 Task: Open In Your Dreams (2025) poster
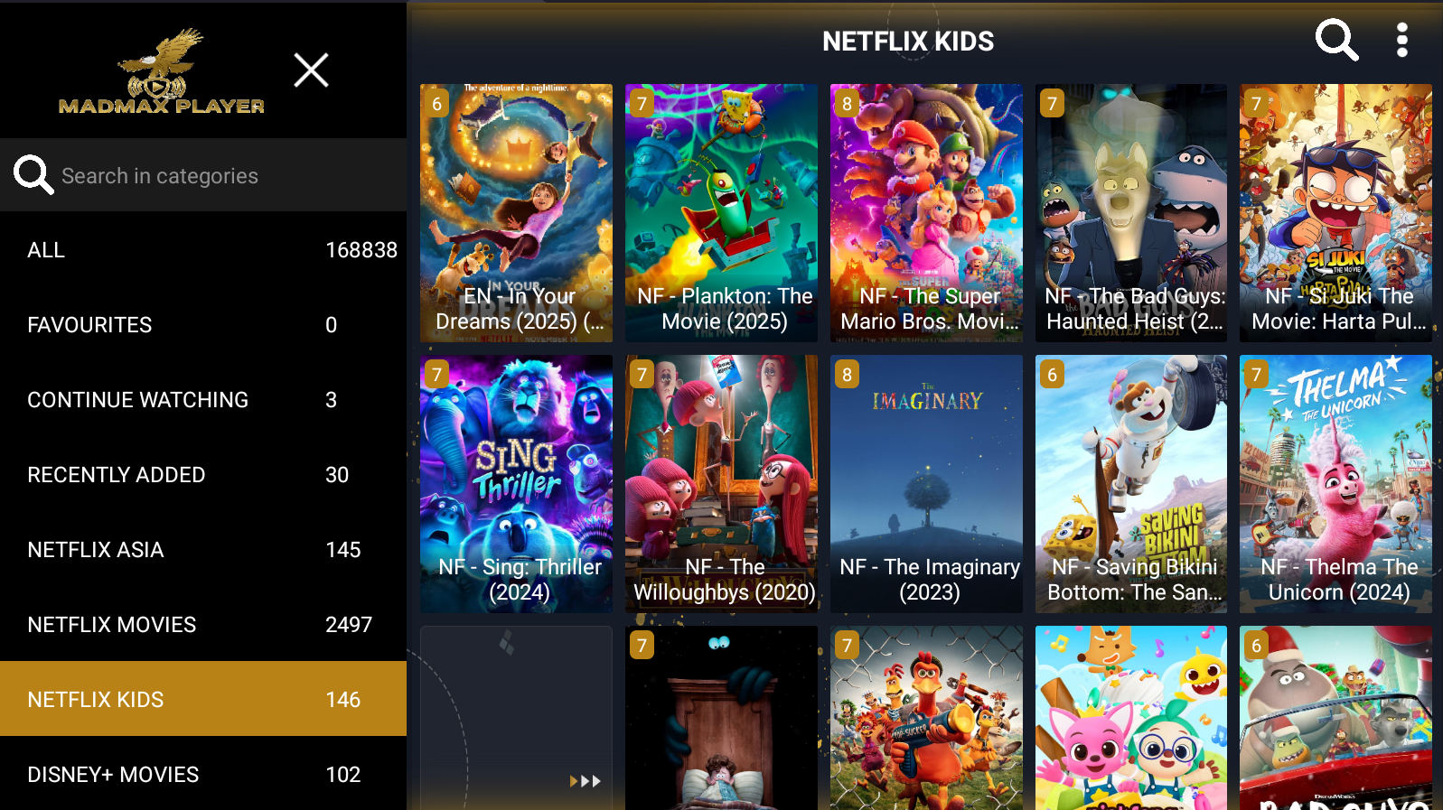[x=516, y=213]
